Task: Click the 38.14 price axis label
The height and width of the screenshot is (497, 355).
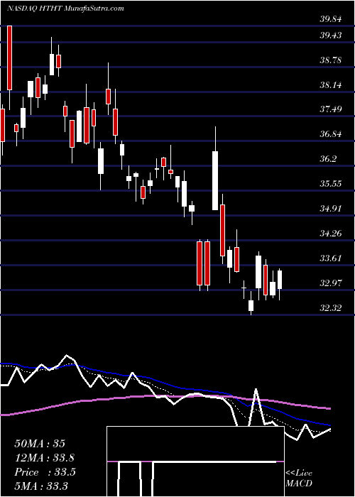Action: [331, 84]
